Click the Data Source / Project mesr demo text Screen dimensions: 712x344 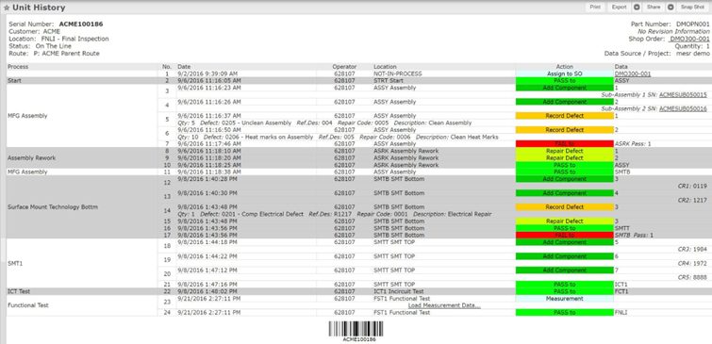657,54
